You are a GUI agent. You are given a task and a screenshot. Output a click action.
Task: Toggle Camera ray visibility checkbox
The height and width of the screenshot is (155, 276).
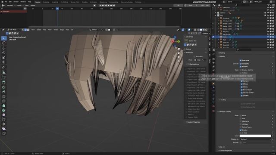241,81
